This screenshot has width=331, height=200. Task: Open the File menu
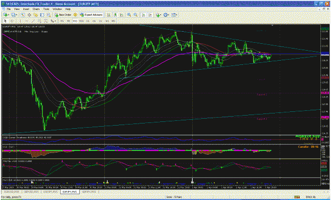pyautogui.click(x=8, y=9)
